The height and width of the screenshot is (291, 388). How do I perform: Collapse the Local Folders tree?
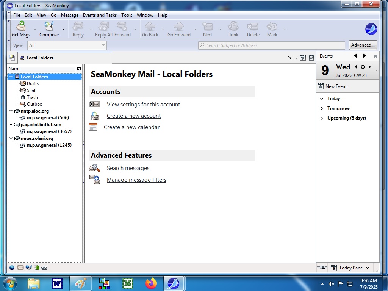coord(11,77)
